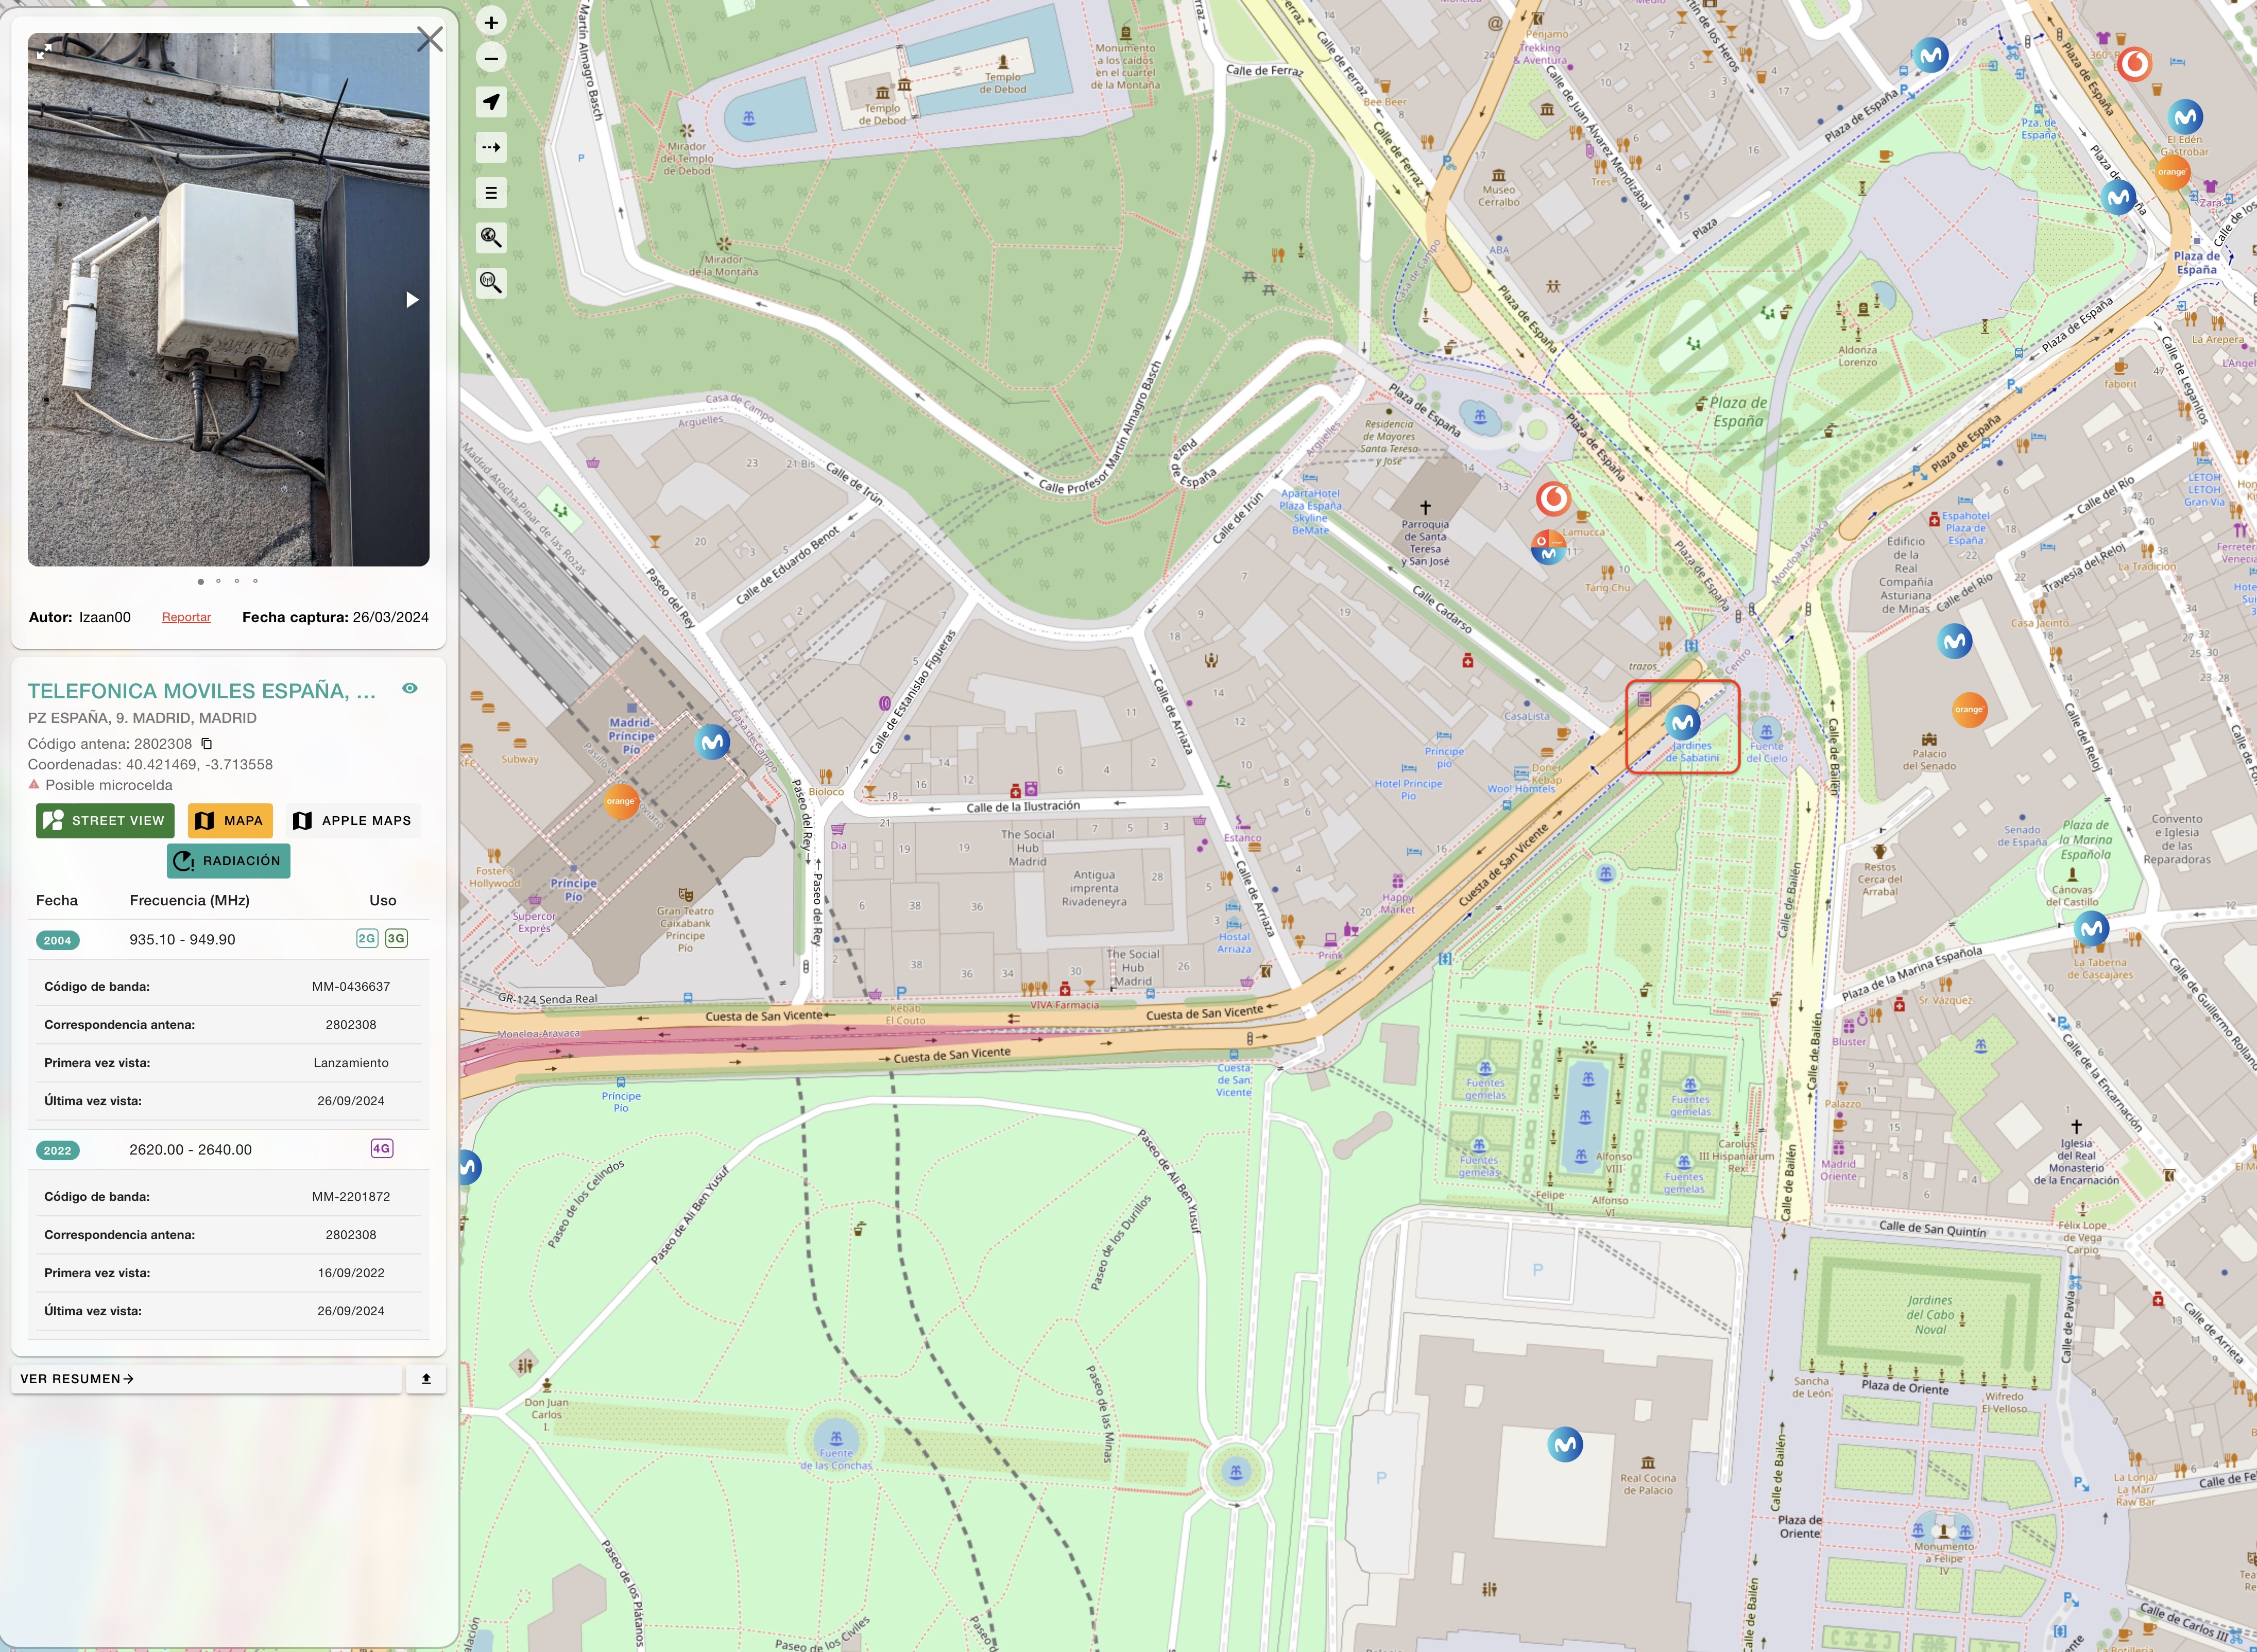Zoom out the map with minus button

click(x=491, y=58)
